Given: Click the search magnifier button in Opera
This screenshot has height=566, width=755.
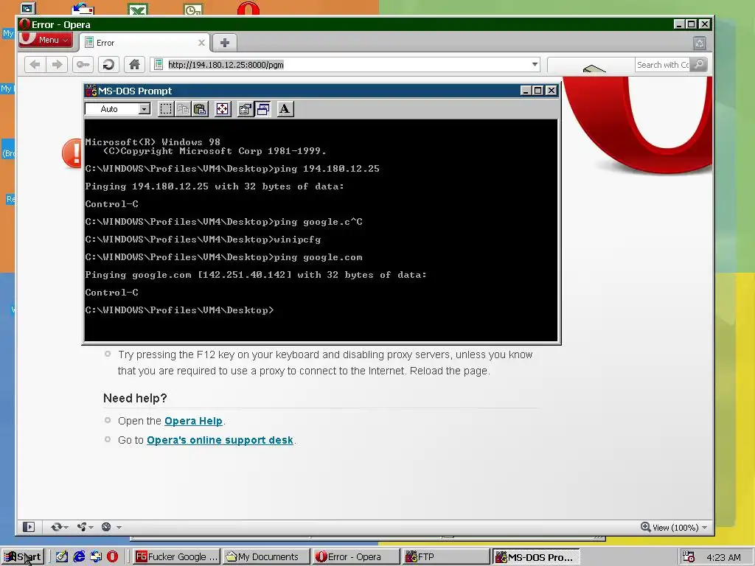Looking at the screenshot, I should 699,65.
